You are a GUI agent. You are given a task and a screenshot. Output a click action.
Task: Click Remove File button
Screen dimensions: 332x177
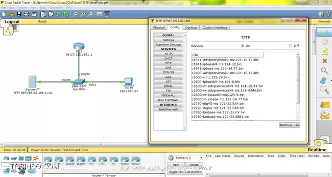pyautogui.click(x=289, y=125)
